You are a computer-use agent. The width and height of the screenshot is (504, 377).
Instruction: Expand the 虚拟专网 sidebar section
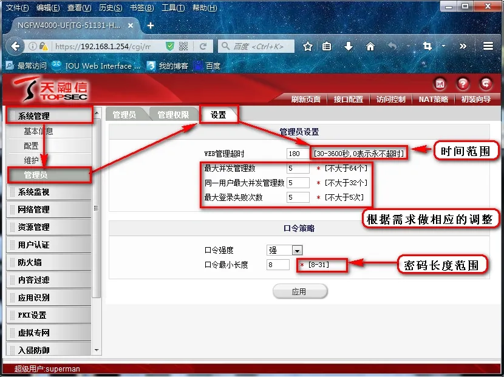pos(49,333)
